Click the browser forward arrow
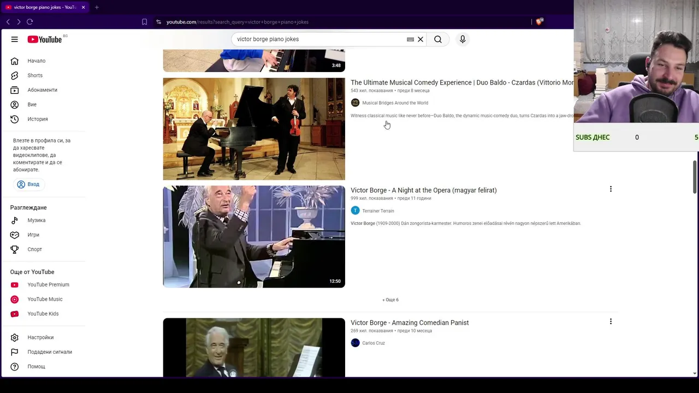Screen dimensions: 699x393 [x=19, y=22]
